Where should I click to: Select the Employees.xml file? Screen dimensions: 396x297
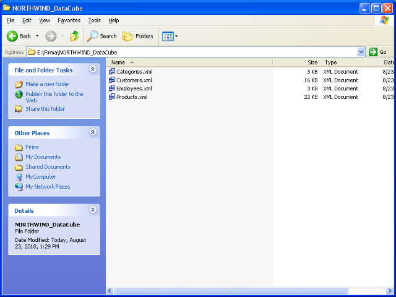[x=134, y=88]
